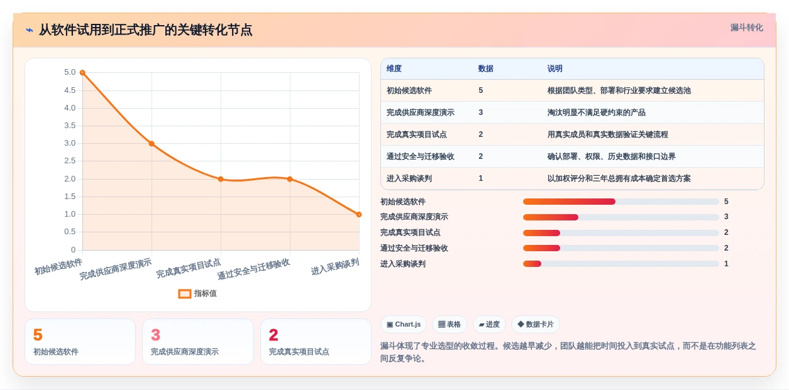Screen dimensions: 789x390
Task: Click description 淘汰明显不满足硬约束的产品
Action: click(597, 112)
